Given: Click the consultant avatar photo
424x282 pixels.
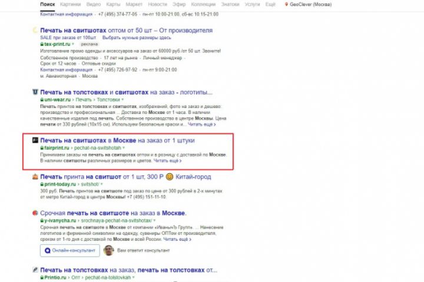Looking at the screenshot, I should tap(108, 250).
